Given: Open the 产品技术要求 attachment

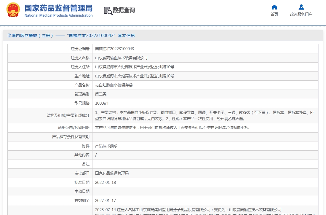Looking at the screenshot, I should point(106,146).
